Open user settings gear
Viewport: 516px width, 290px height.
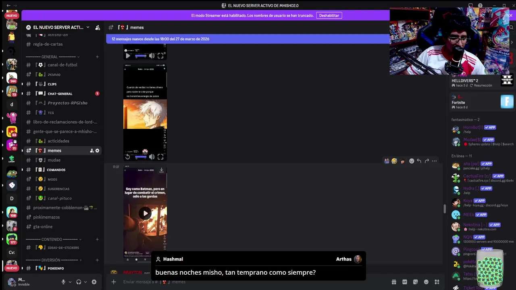point(94,282)
